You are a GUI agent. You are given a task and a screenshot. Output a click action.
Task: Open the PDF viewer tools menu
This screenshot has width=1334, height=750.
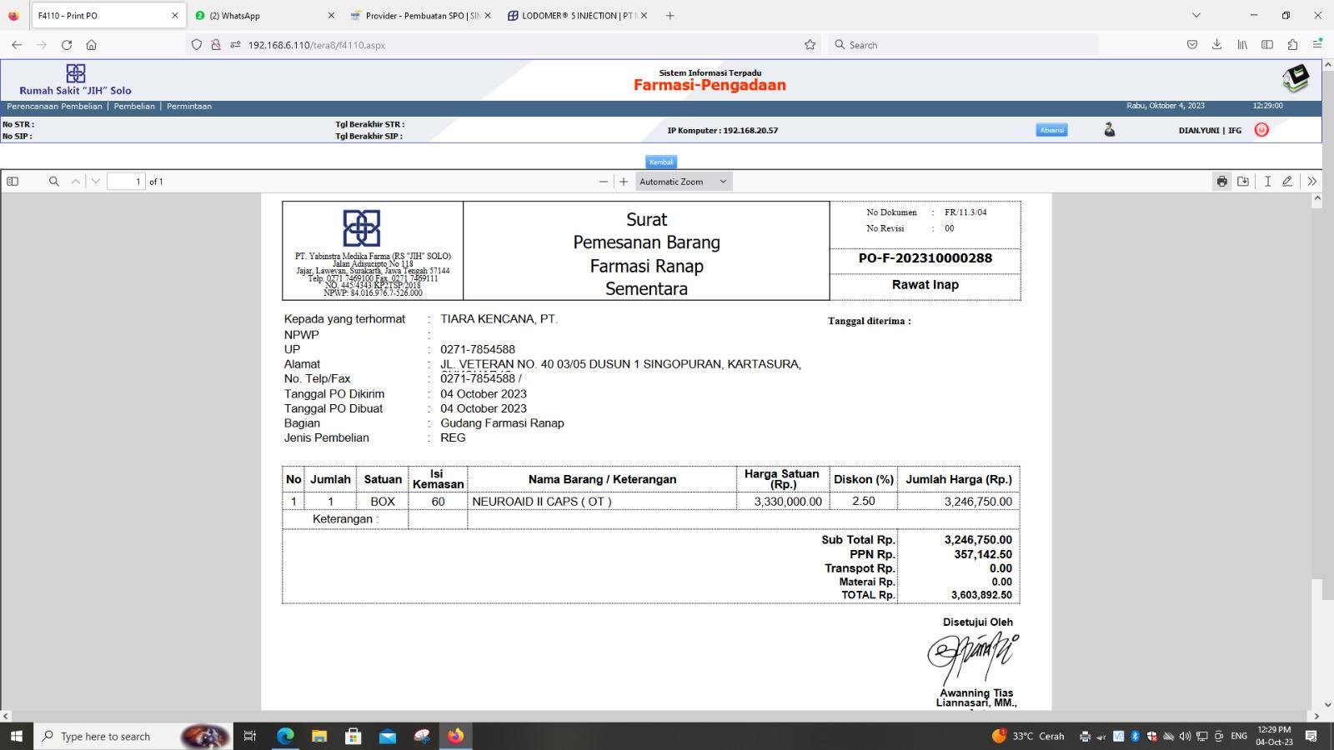(x=1311, y=181)
